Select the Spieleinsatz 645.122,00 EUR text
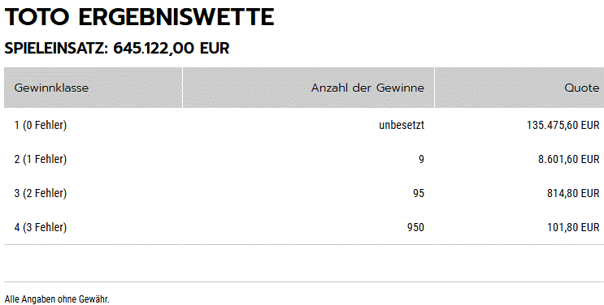 [117, 49]
